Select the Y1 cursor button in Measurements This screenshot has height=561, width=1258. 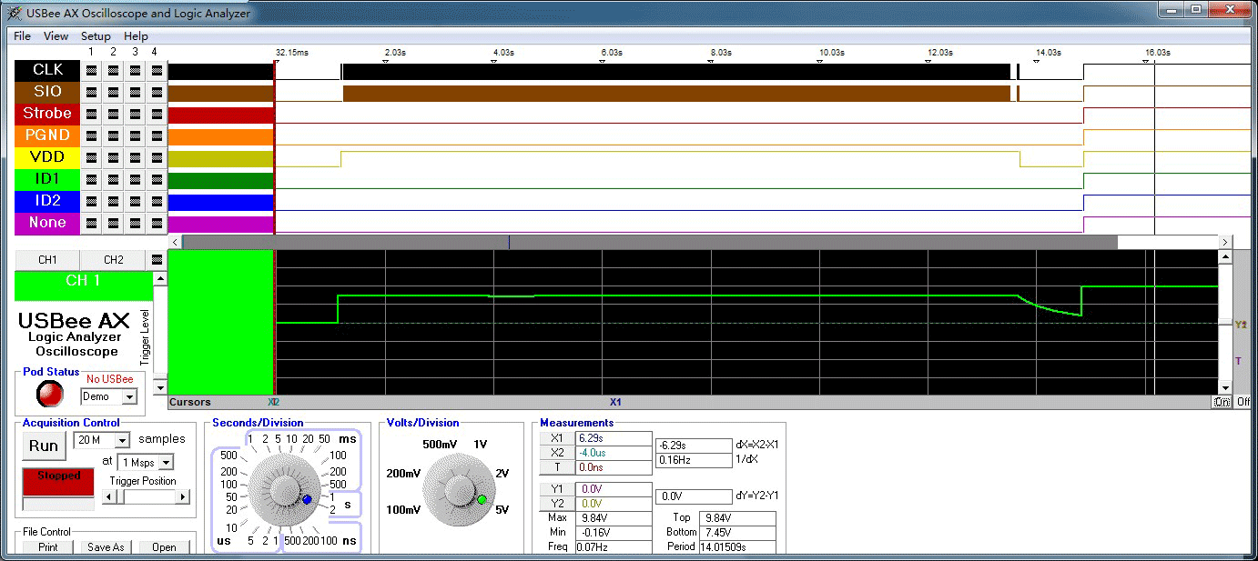coord(558,489)
